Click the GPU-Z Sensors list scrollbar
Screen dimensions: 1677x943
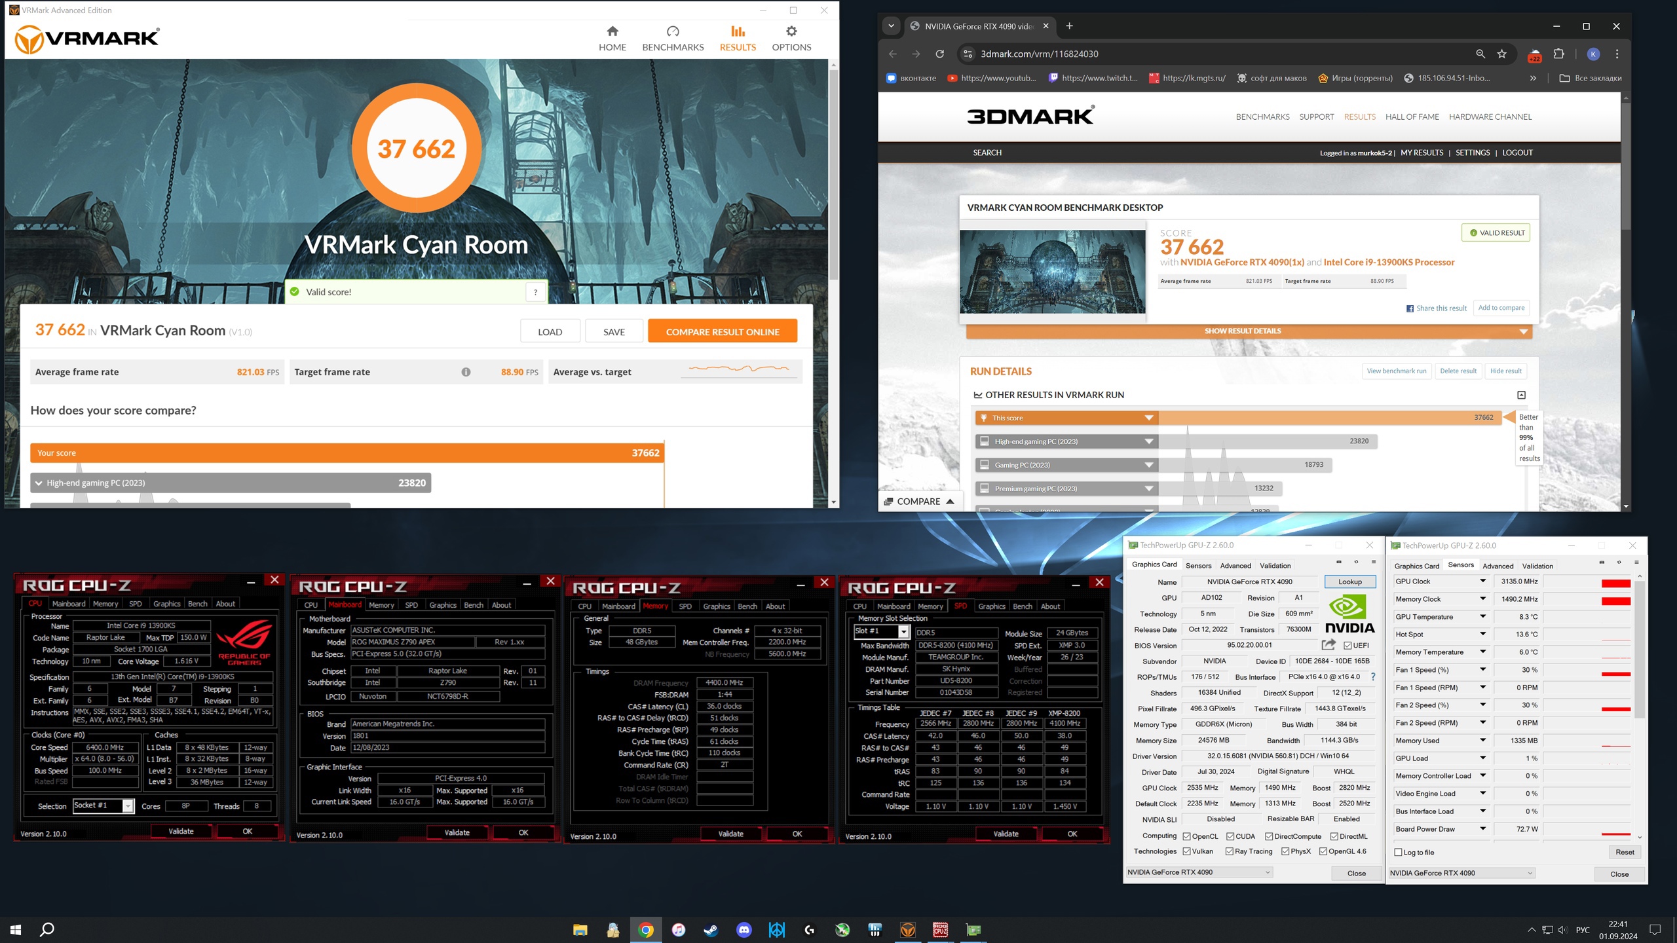(x=1639, y=648)
